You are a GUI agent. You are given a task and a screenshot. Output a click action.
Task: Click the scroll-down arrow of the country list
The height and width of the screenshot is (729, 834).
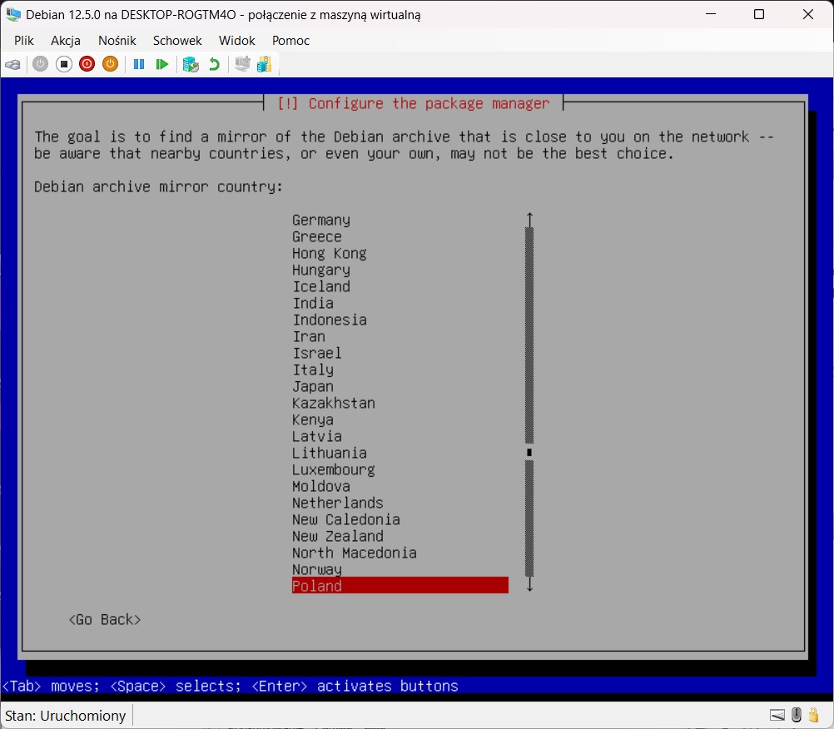tap(529, 584)
